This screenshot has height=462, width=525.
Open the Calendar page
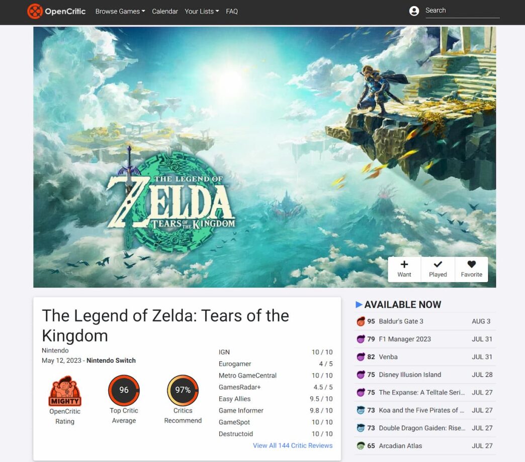coord(165,12)
